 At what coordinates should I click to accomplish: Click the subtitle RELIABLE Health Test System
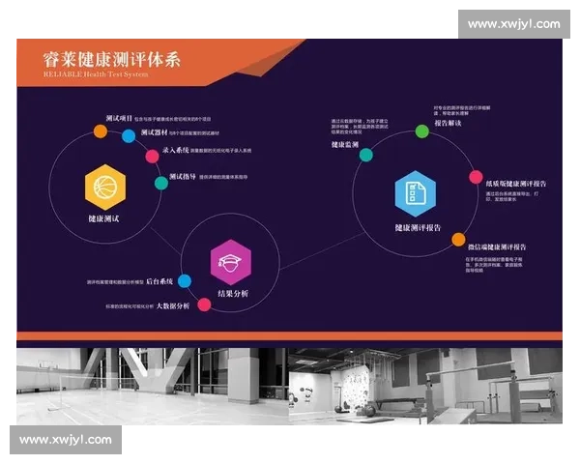pos(96,74)
